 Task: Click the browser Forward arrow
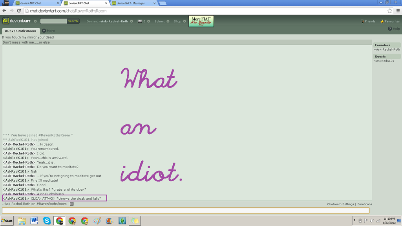tap(11, 11)
